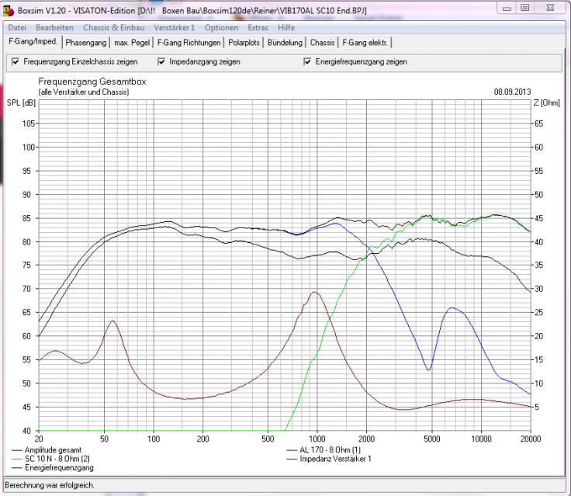Viewport: 571px width, 496px height.
Task: Maximize the Boxsim window
Action: [x=524, y=8]
